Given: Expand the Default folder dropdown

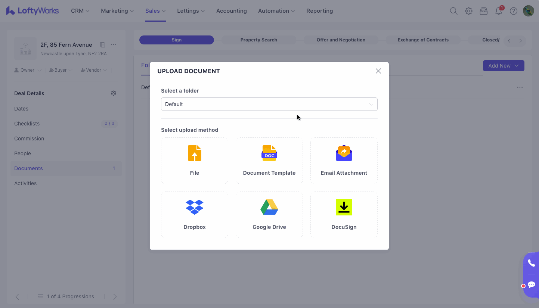Looking at the screenshot, I should (x=269, y=104).
